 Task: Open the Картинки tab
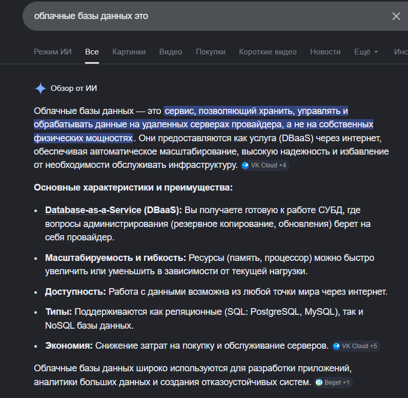tap(129, 52)
